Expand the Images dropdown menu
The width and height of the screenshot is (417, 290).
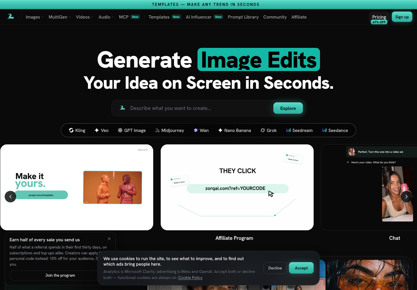34,17
